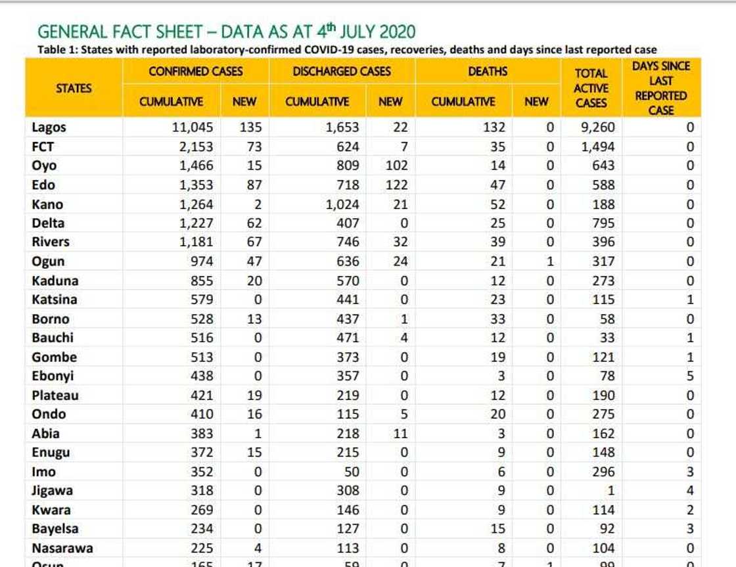Select the Ebonyi row label
The image size is (736, 567).
click(53, 376)
